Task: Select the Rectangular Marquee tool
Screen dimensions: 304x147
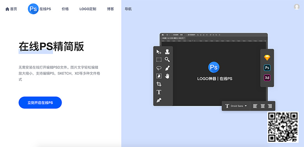Action: tap(159, 59)
